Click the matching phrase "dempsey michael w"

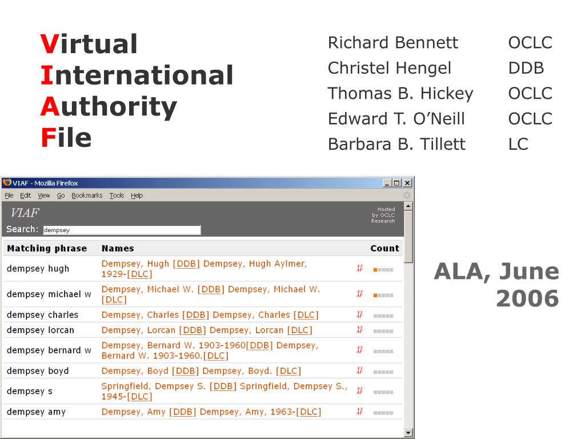49,294
